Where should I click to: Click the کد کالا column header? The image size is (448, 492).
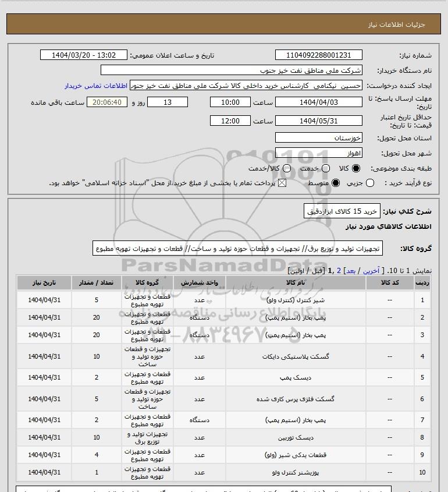[x=390, y=282]
